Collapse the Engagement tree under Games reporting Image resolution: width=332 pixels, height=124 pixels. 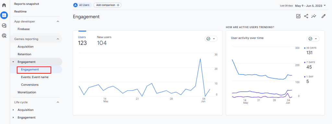coord(13,62)
